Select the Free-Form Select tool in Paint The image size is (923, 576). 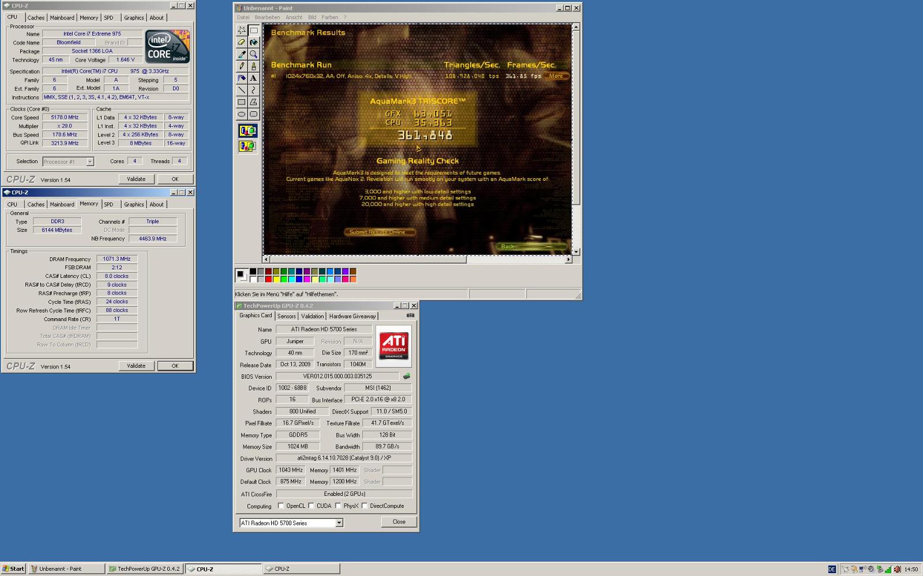pos(242,30)
